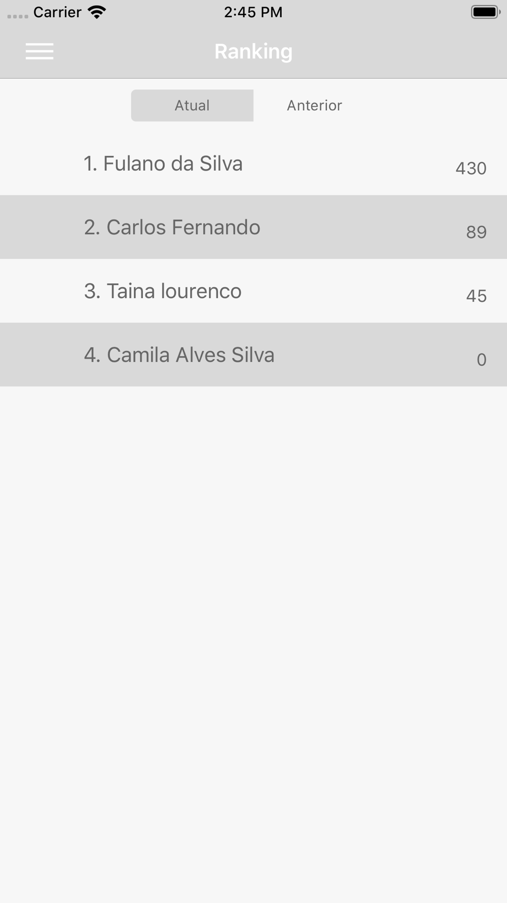This screenshot has width=507, height=903.
Task: Tap the 430 score value
Action: 471,168
